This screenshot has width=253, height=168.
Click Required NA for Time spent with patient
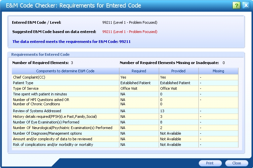point(123,94)
